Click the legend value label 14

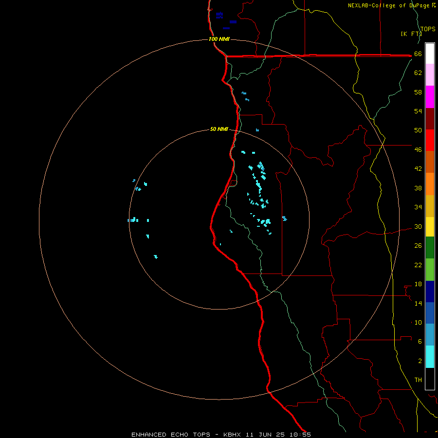click(x=418, y=303)
